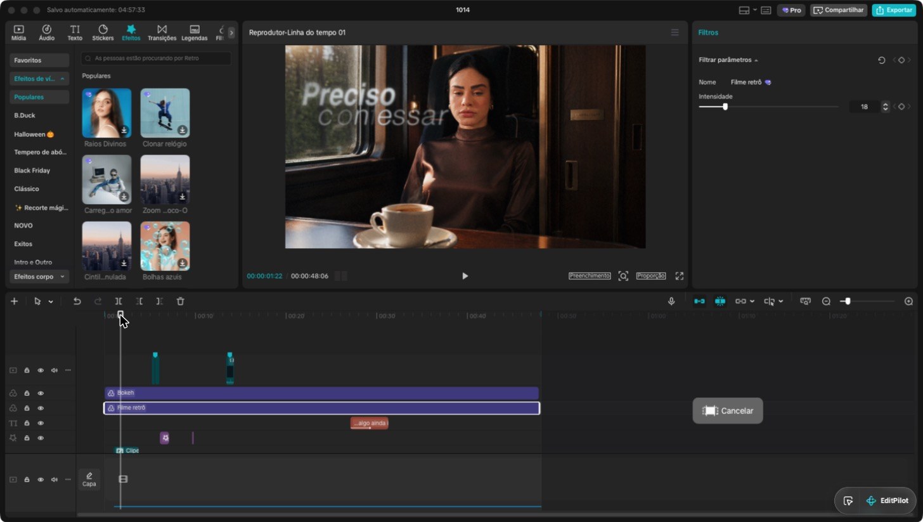Delete the selected clip with trash icon
Image resolution: width=923 pixels, height=522 pixels.
pyautogui.click(x=180, y=301)
